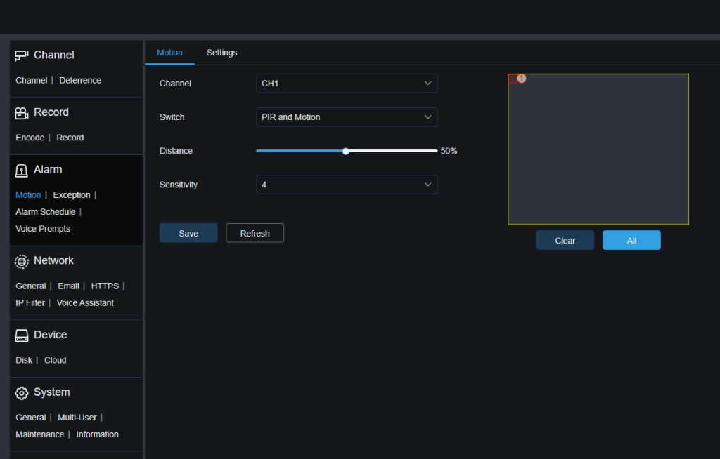The image size is (720, 459).
Task: Select the red zone marker numbered 1
Action: click(521, 79)
